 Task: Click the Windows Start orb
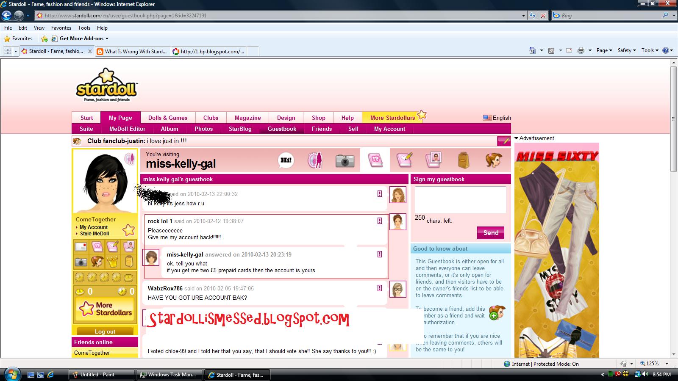pyautogui.click(x=11, y=374)
